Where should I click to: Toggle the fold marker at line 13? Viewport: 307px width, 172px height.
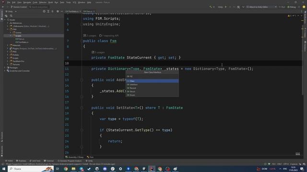coord(82,80)
